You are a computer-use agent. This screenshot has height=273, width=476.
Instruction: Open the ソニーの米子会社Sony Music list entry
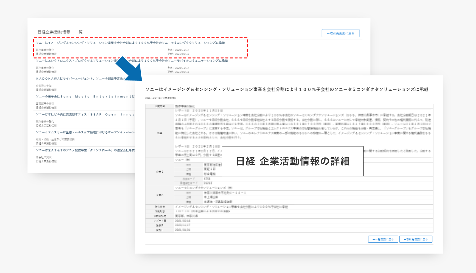pyautogui.click(x=85, y=97)
